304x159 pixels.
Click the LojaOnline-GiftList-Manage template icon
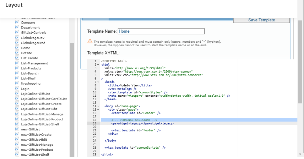[17, 114]
